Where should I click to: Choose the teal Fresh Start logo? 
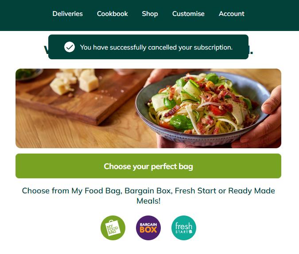click(x=184, y=228)
